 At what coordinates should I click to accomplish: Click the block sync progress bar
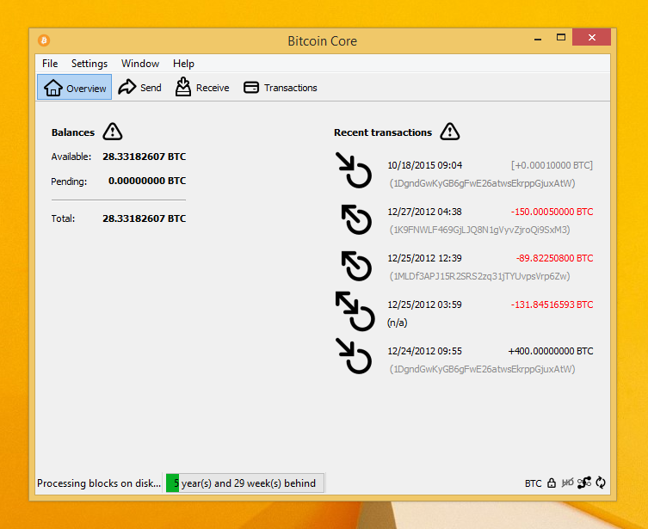tap(244, 483)
